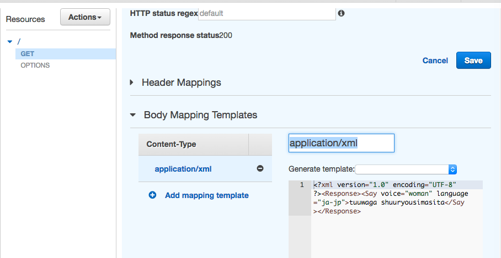The height and width of the screenshot is (258, 501).
Task: Open the Generate template dropdown
Action: tap(406, 169)
